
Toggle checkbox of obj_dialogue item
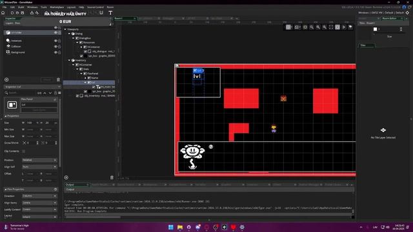point(85,52)
